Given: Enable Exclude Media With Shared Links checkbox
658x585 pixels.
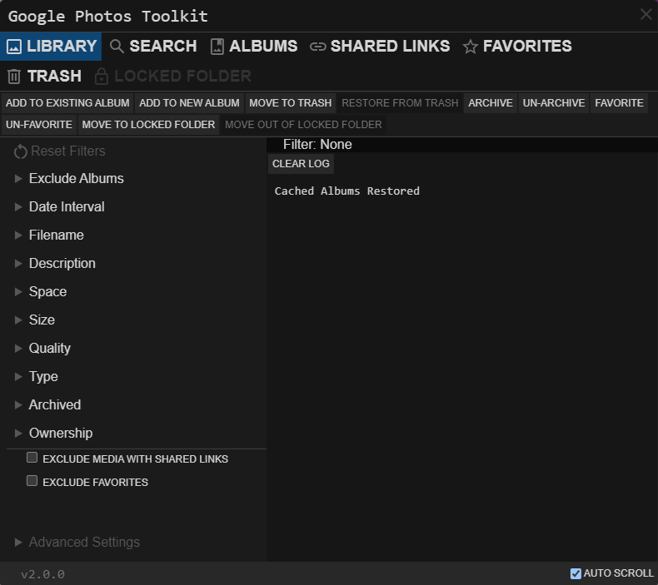Looking at the screenshot, I should point(32,458).
